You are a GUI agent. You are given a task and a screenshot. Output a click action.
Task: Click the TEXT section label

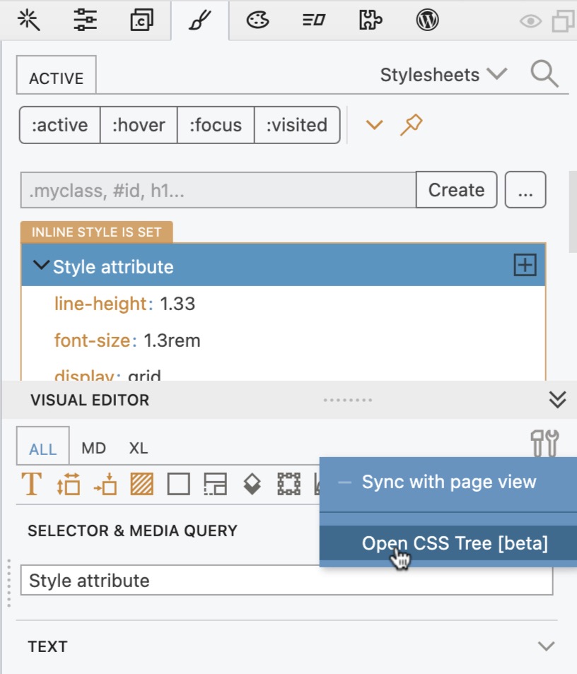pyautogui.click(x=48, y=646)
